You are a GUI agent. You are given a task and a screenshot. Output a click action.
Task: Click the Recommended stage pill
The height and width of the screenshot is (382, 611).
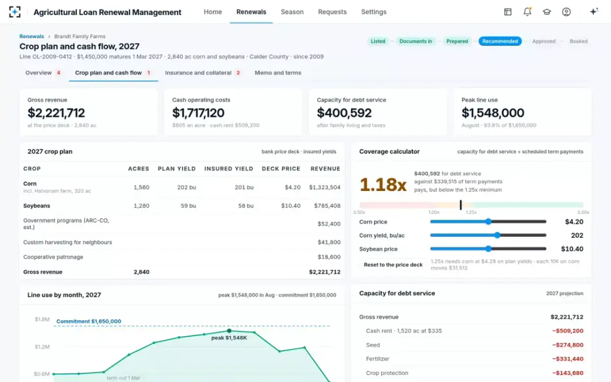(x=500, y=41)
